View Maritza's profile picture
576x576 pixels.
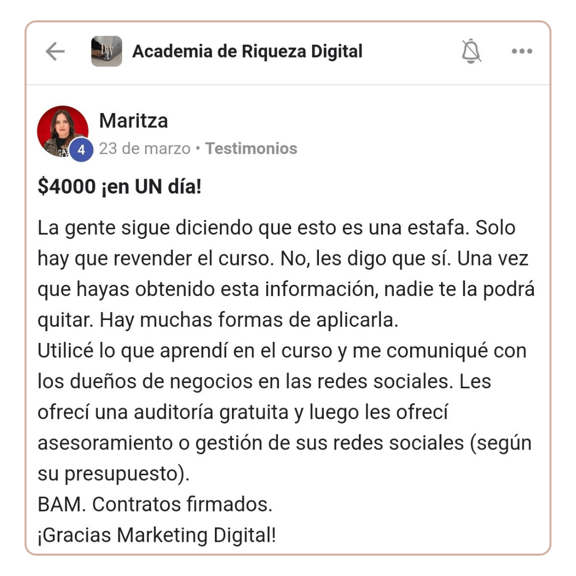tap(63, 131)
